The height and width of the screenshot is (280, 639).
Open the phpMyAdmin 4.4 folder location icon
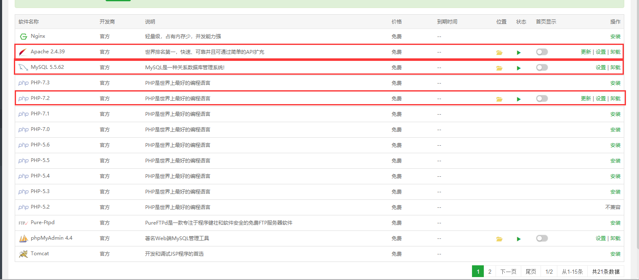tap(499, 239)
